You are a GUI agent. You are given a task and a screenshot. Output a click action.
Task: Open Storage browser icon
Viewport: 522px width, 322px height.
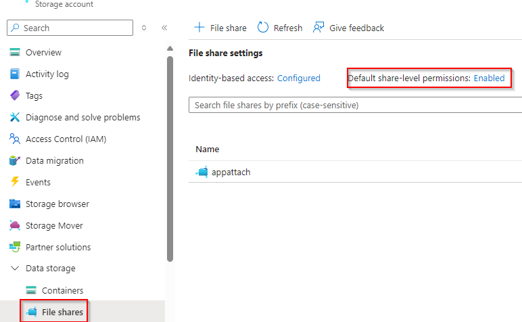pos(15,204)
